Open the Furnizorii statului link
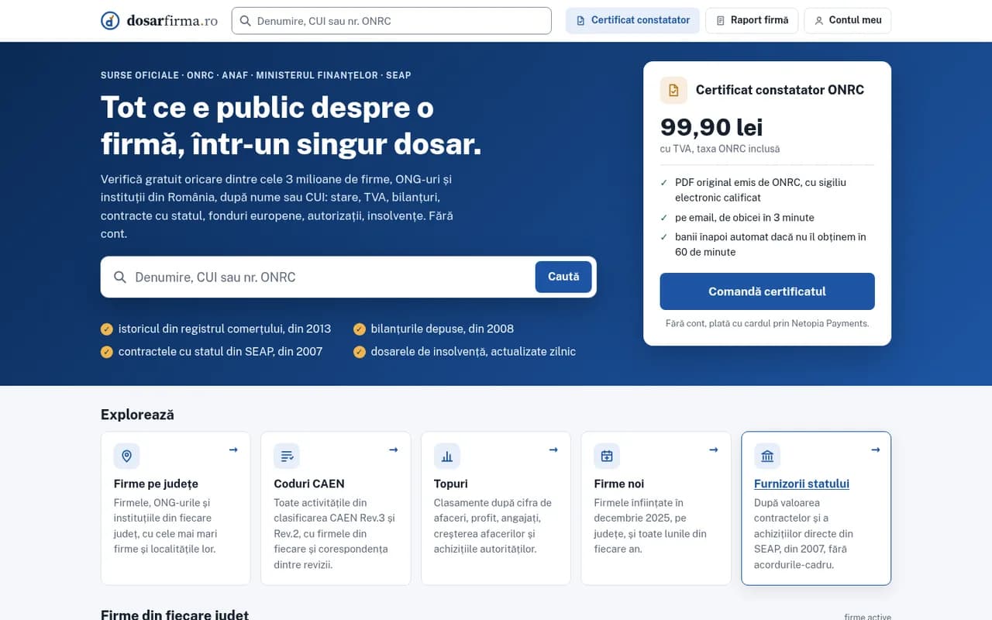This screenshot has width=992, height=620. [x=801, y=484]
